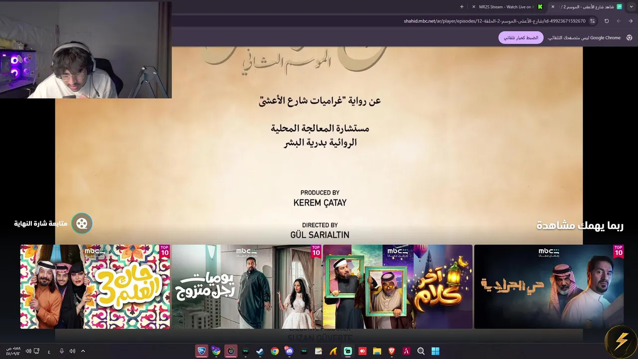The image size is (638, 359).
Task: Click the متابعة شارة النهاية link
Action: [40, 223]
